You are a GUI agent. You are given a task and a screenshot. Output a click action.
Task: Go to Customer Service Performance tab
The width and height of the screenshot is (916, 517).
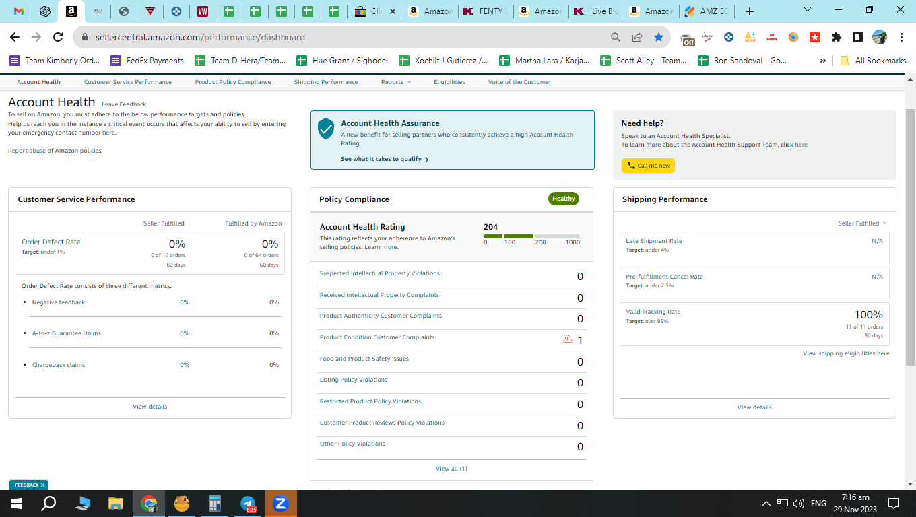128,82
